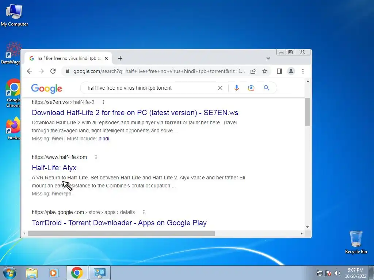Open options for half-life.com result
374x280 pixels.
pyautogui.click(x=96, y=157)
